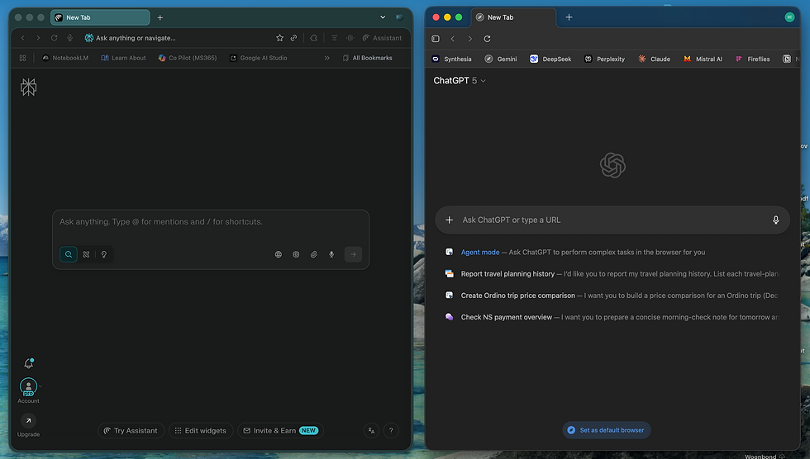Select Report travel planning history suggestion
The width and height of the screenshot is (810, 459).
[x=612, y=274]
